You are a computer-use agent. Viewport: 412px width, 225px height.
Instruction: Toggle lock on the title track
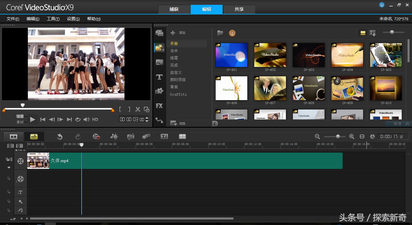[x=9, y=192]
